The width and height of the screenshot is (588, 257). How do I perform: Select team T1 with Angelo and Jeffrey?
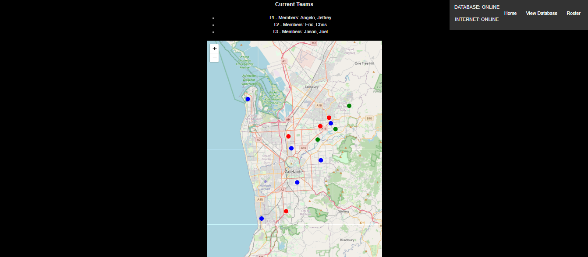pos(300,17)
